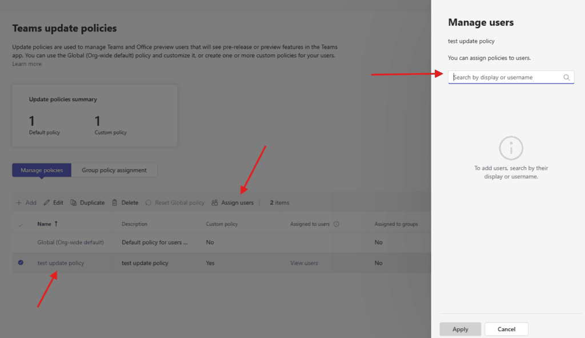Image resolution: width=585 pixels, height=338 pixels.
Task: Click info icon beside Assigned to users
Action: click(336, 224)
